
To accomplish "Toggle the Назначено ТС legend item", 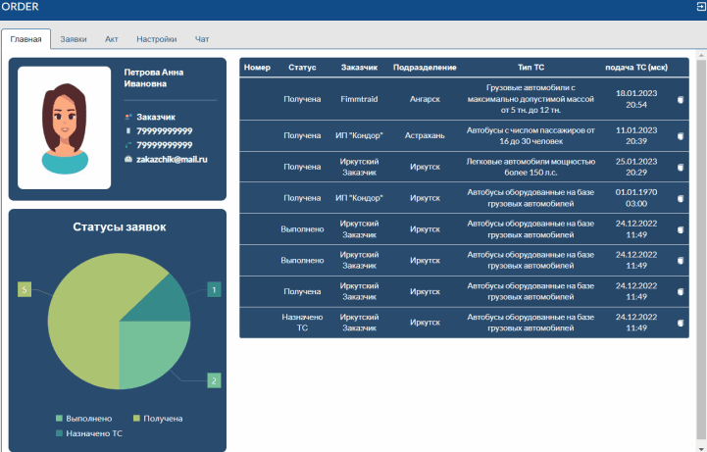I will pos(90,432).
